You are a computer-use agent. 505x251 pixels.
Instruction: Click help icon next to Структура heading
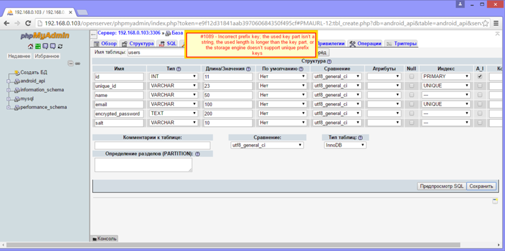[329, 61]
